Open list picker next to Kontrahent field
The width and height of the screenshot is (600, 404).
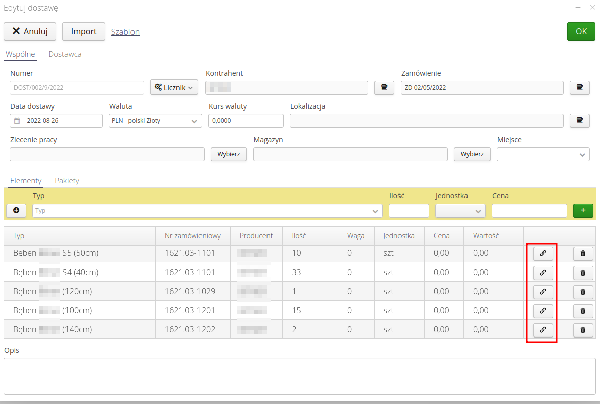(384, 88)
